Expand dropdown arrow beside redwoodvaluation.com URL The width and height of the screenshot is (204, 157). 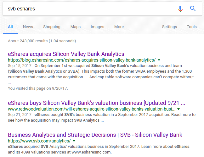[x=180, y=109]
